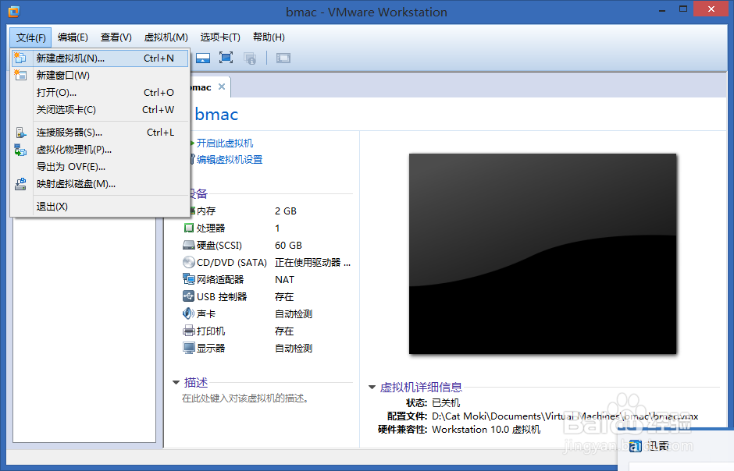The width and height of the screenshot is (734, 471).
Task: Click the 网络适配器 network icon
Action: (x=189, y=279)
